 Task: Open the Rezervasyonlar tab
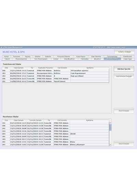pyautogui.click(x=21, y=59)
